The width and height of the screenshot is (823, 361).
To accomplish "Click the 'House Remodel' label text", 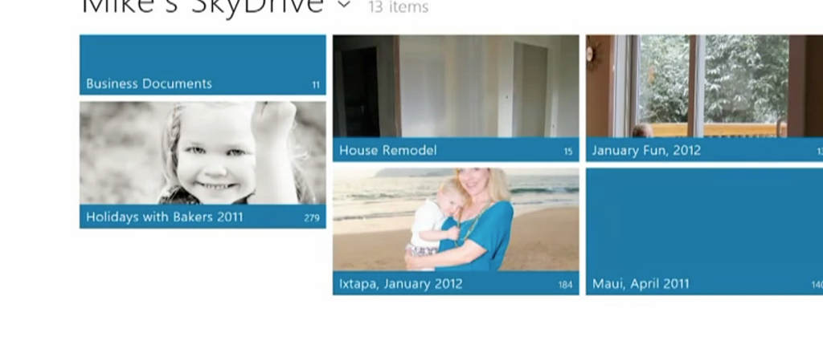I will coord(388,151).
